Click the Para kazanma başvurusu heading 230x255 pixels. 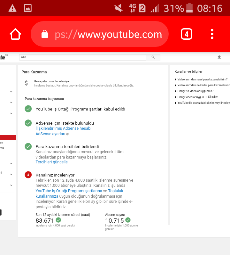click(x=44, y=99)
